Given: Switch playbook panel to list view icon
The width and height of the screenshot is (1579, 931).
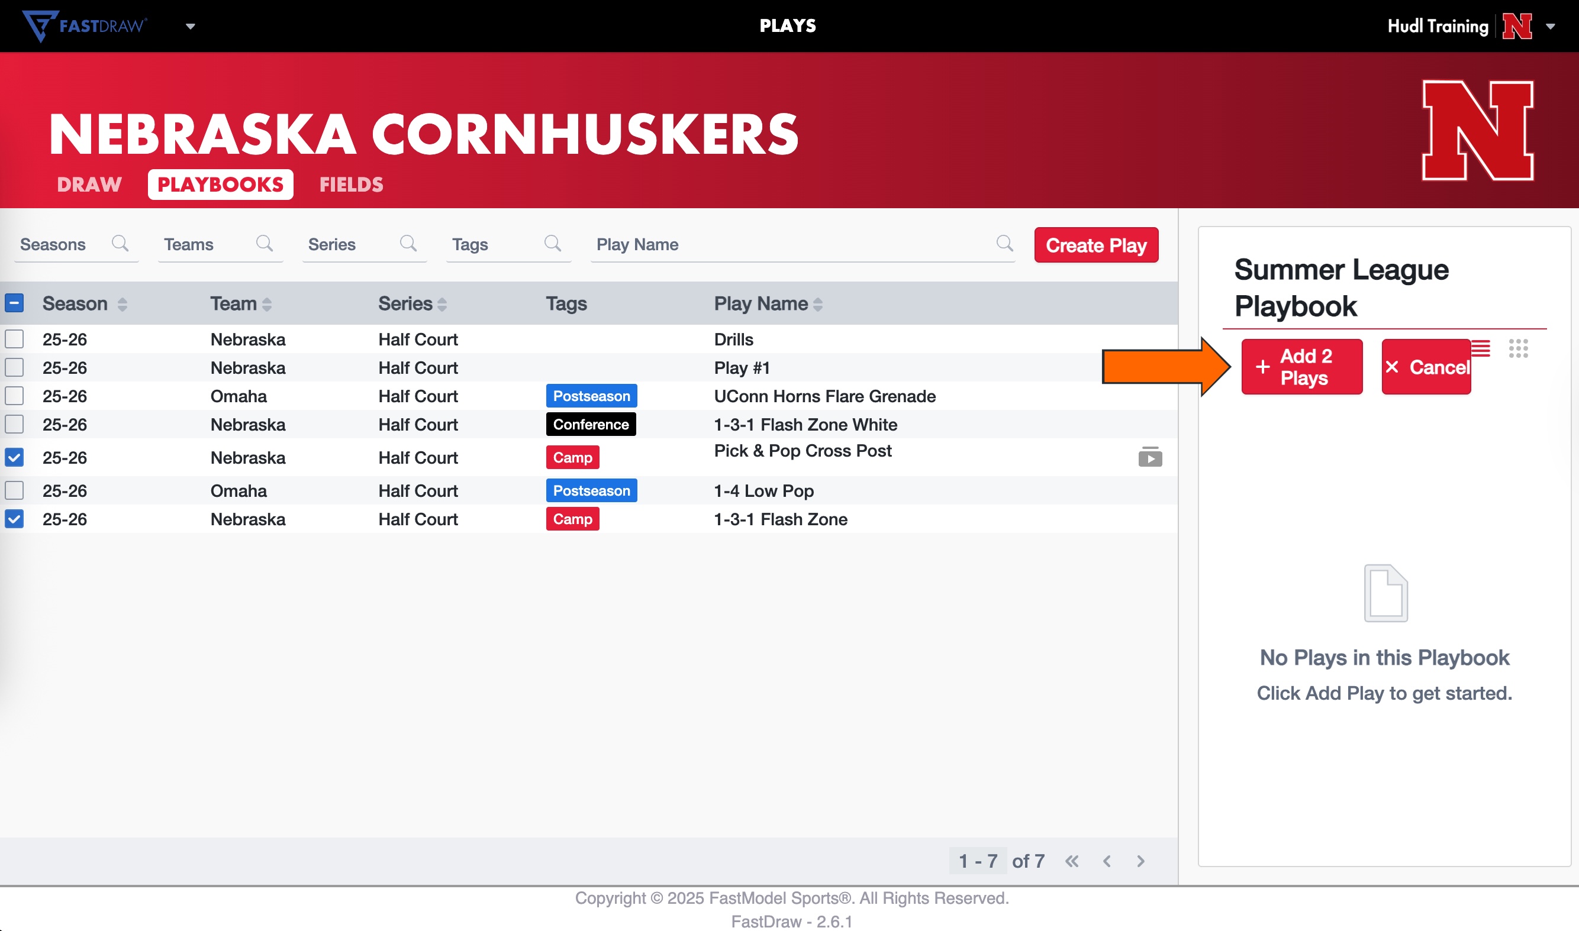Looking at the screenshot, I should coord(1481,348).
